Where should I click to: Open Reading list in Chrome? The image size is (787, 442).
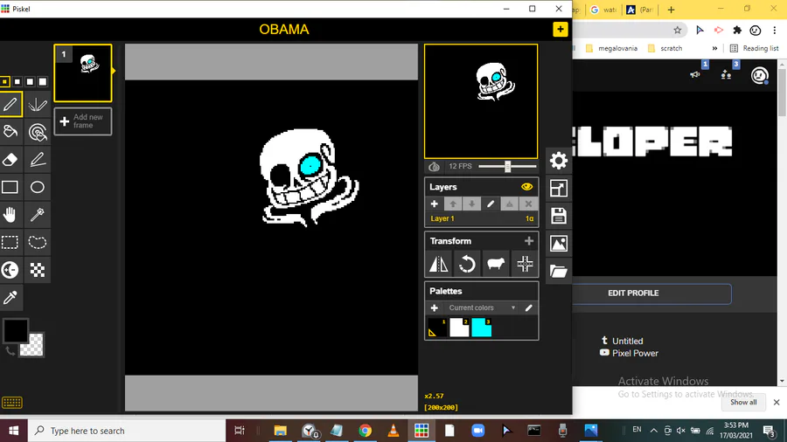tap(755, 48)
